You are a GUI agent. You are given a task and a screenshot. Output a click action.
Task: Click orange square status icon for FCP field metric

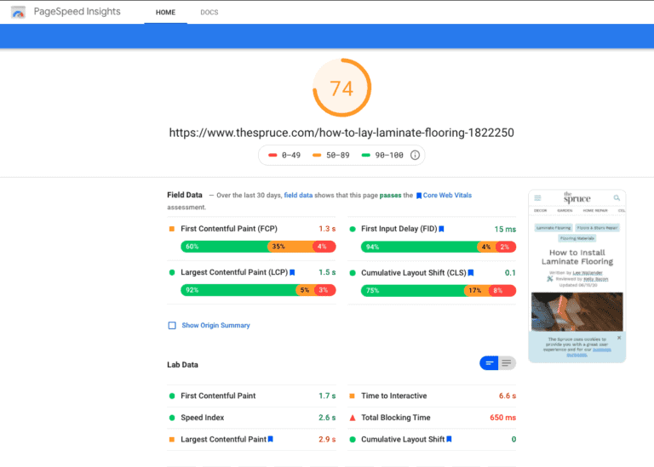point(171,229)
